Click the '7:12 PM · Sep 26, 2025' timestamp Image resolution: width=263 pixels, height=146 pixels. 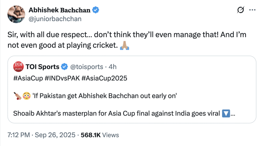(x=42, y=135)
